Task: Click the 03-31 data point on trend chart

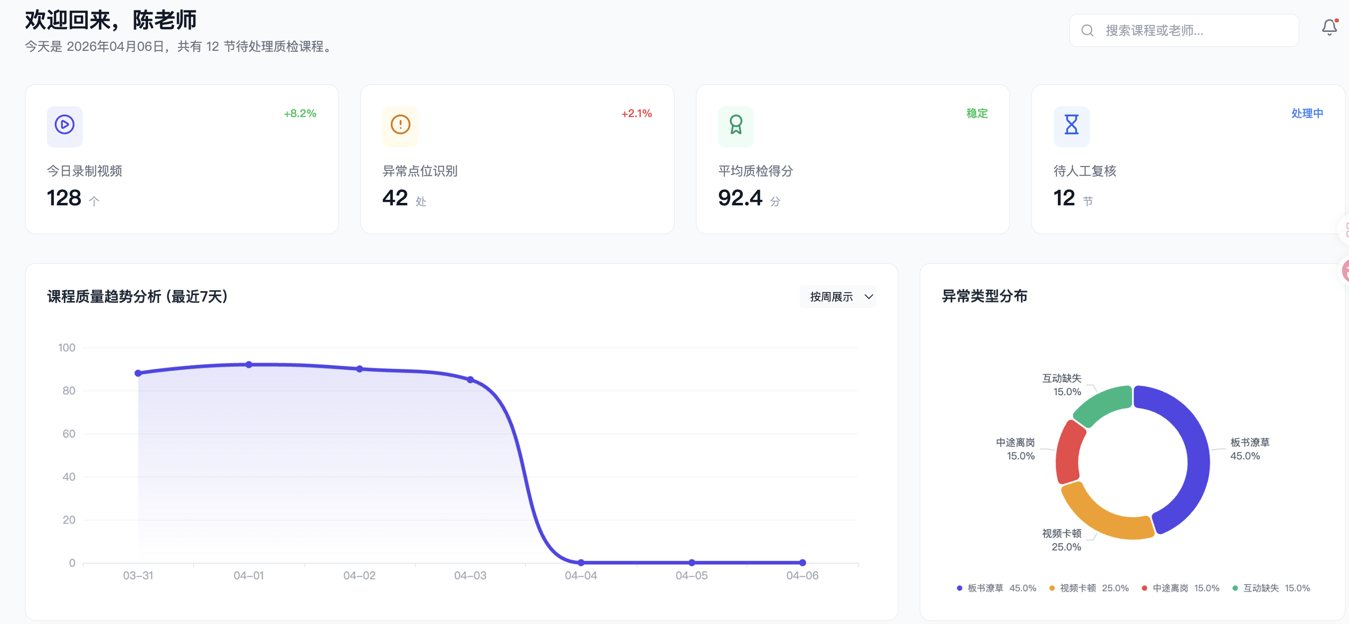Action: click(138, 373)
